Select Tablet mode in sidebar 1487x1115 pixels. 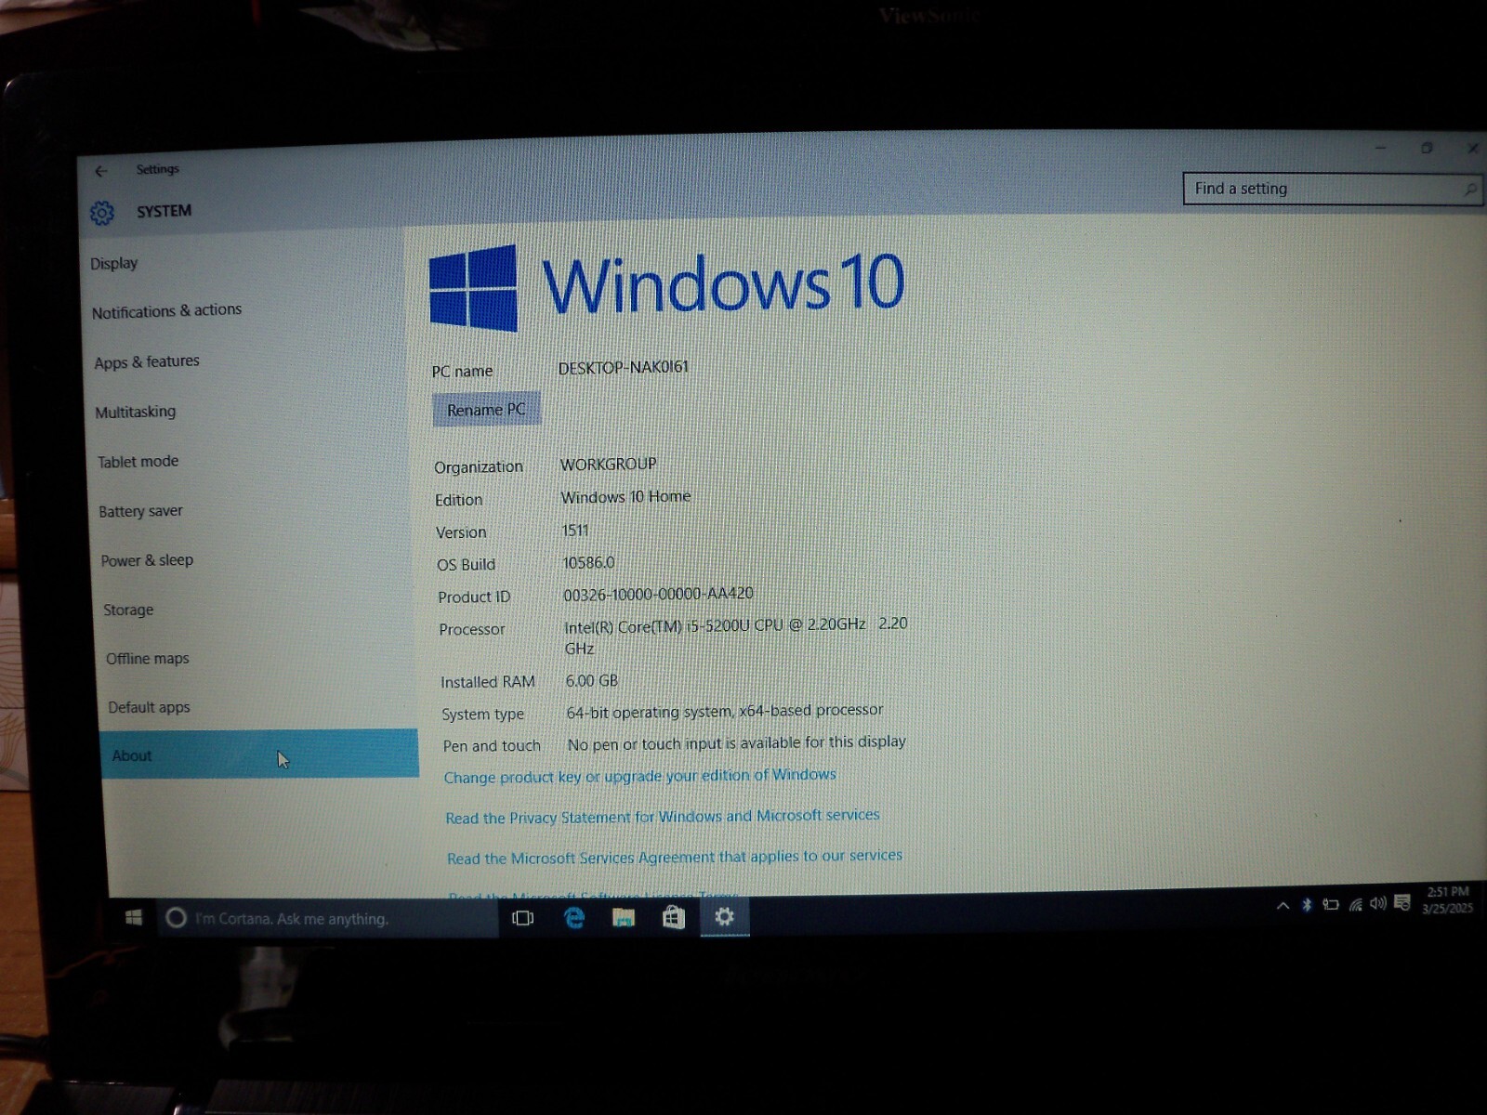tap(138, 461)
